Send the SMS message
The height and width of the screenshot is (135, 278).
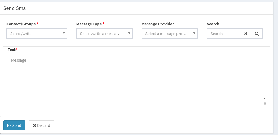click(14, 125)
